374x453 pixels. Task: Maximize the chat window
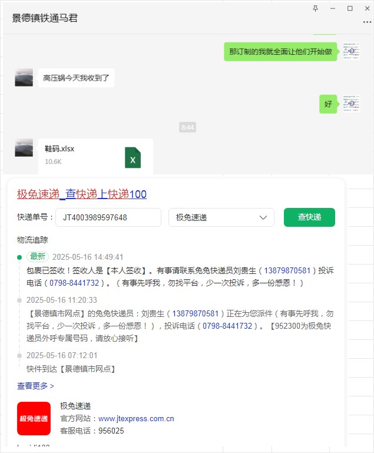click(x=350, y=8)
